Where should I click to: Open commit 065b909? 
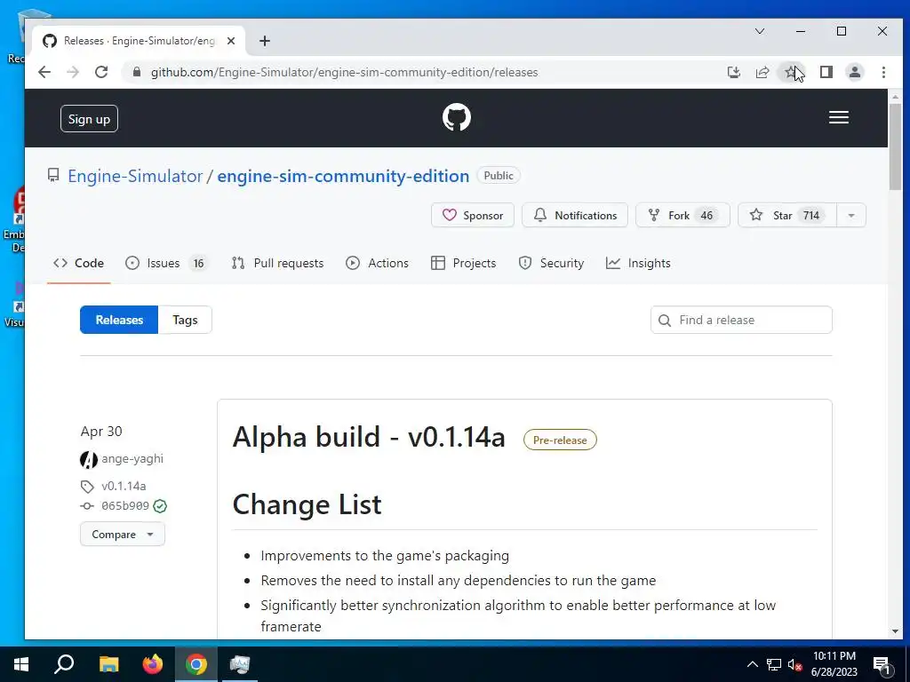pos(124,505)
